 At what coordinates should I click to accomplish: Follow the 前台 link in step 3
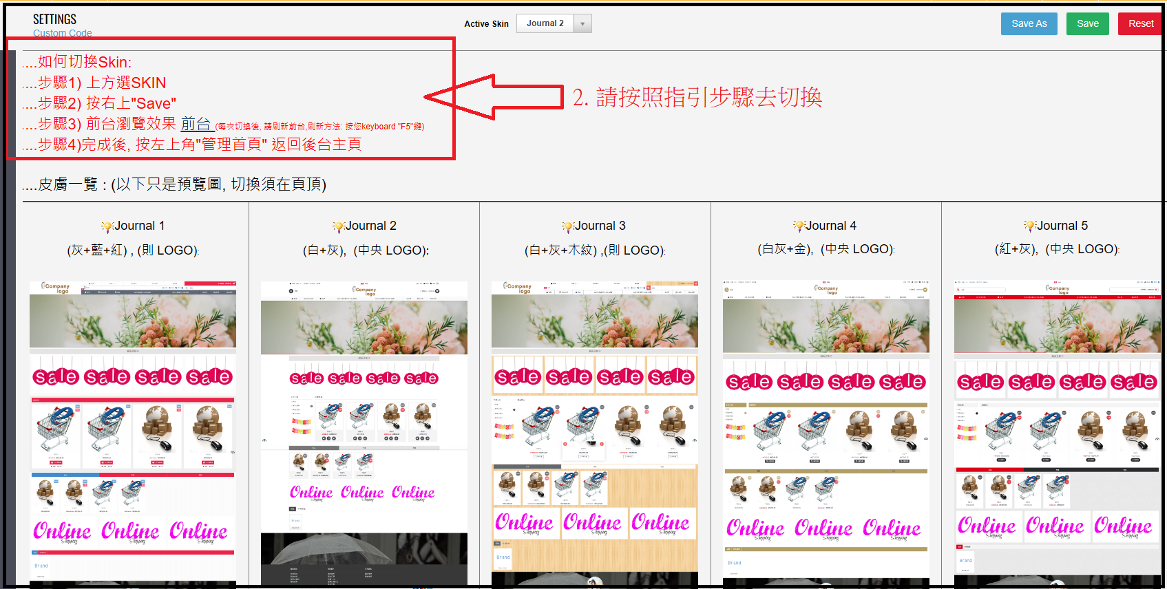[196, 124]
